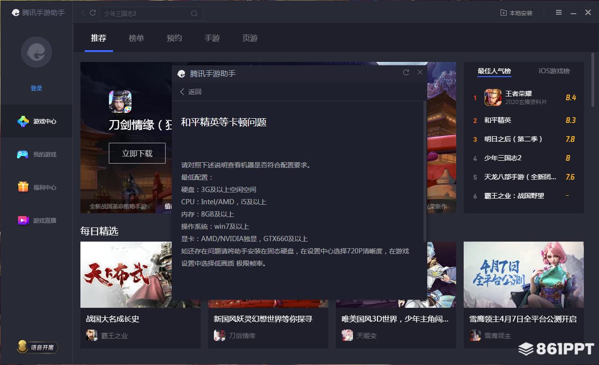Click the 立即下载 download button

(137, 153)
